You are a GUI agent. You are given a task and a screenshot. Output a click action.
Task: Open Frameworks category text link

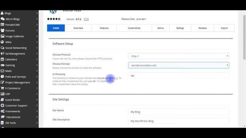point(13,112)
